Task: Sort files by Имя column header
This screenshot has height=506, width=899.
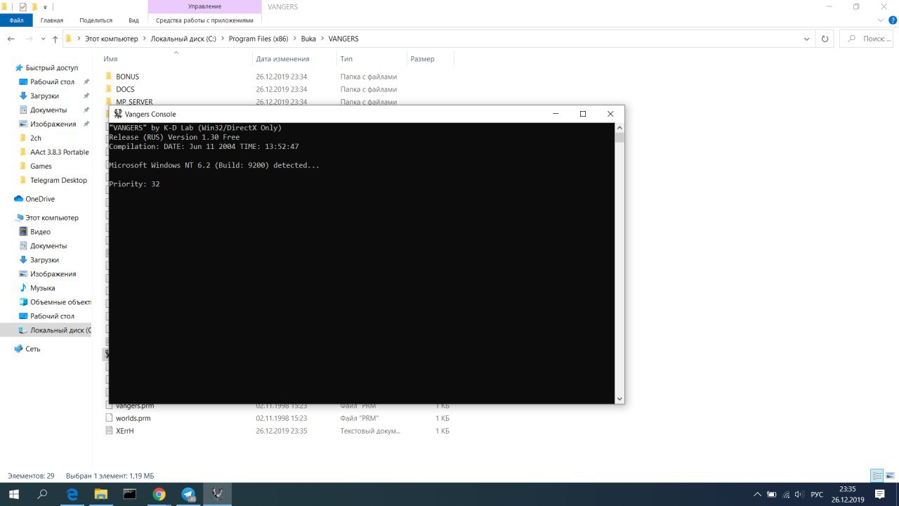Action: coord(110,59)
